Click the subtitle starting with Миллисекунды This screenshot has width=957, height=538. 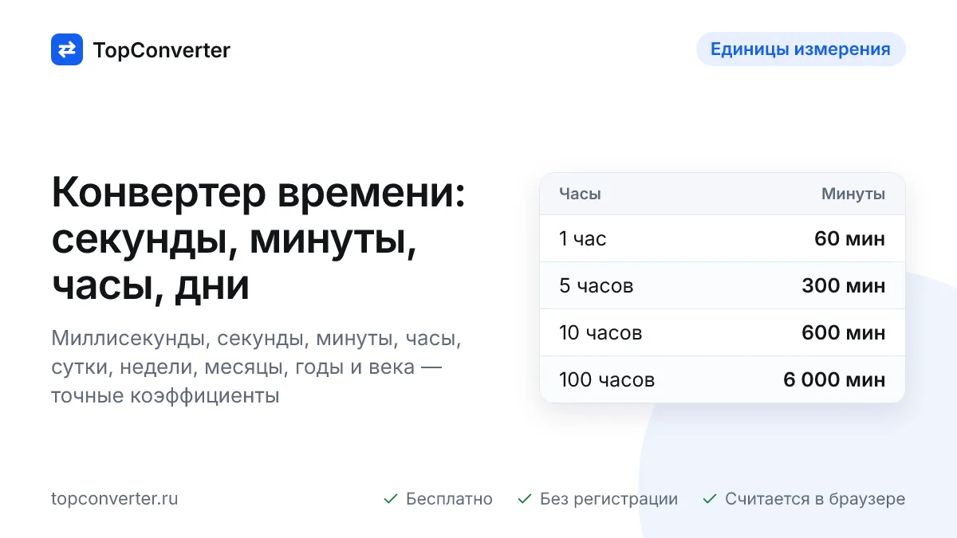click(x=257, y=367)
